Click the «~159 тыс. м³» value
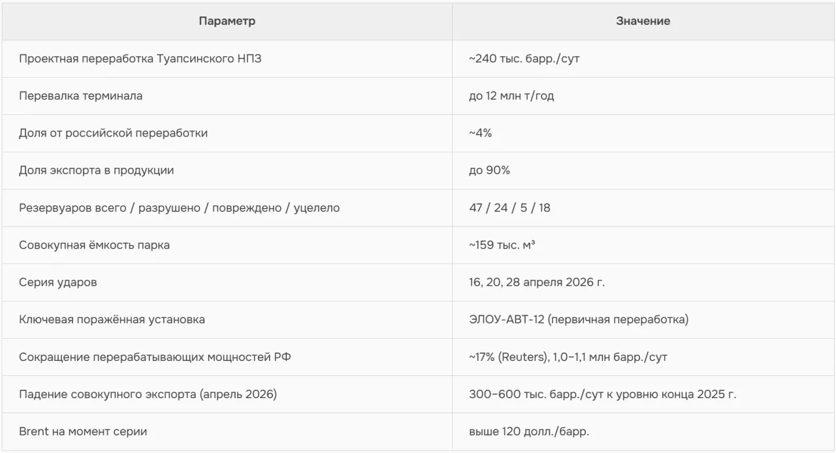Viewport: 836px width, 453px height. coord(502,245)
